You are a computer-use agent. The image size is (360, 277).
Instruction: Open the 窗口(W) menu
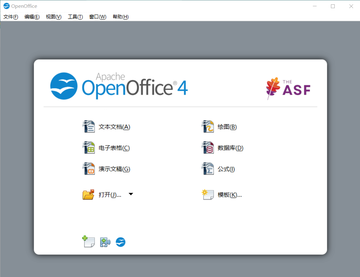(x=98, y=17)
